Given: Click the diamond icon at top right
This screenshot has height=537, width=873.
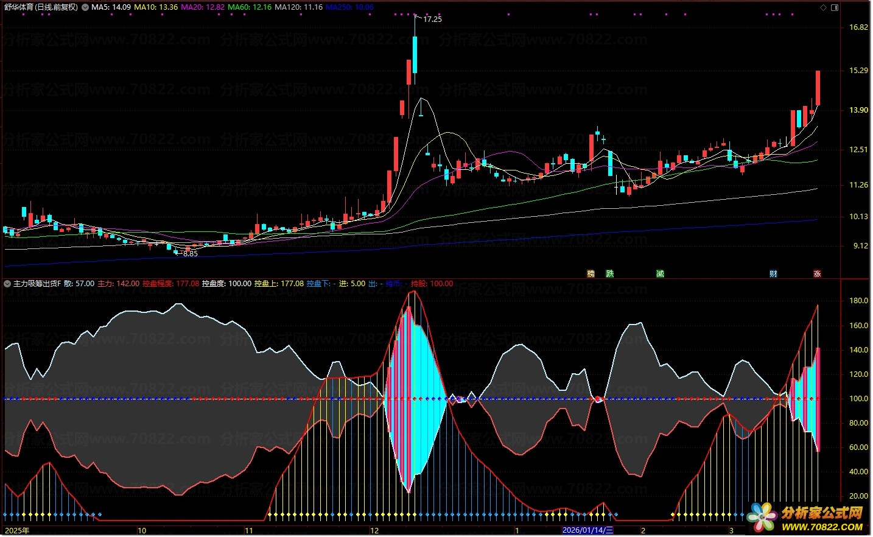Looking at the screenshot, I should click(823, 7).
